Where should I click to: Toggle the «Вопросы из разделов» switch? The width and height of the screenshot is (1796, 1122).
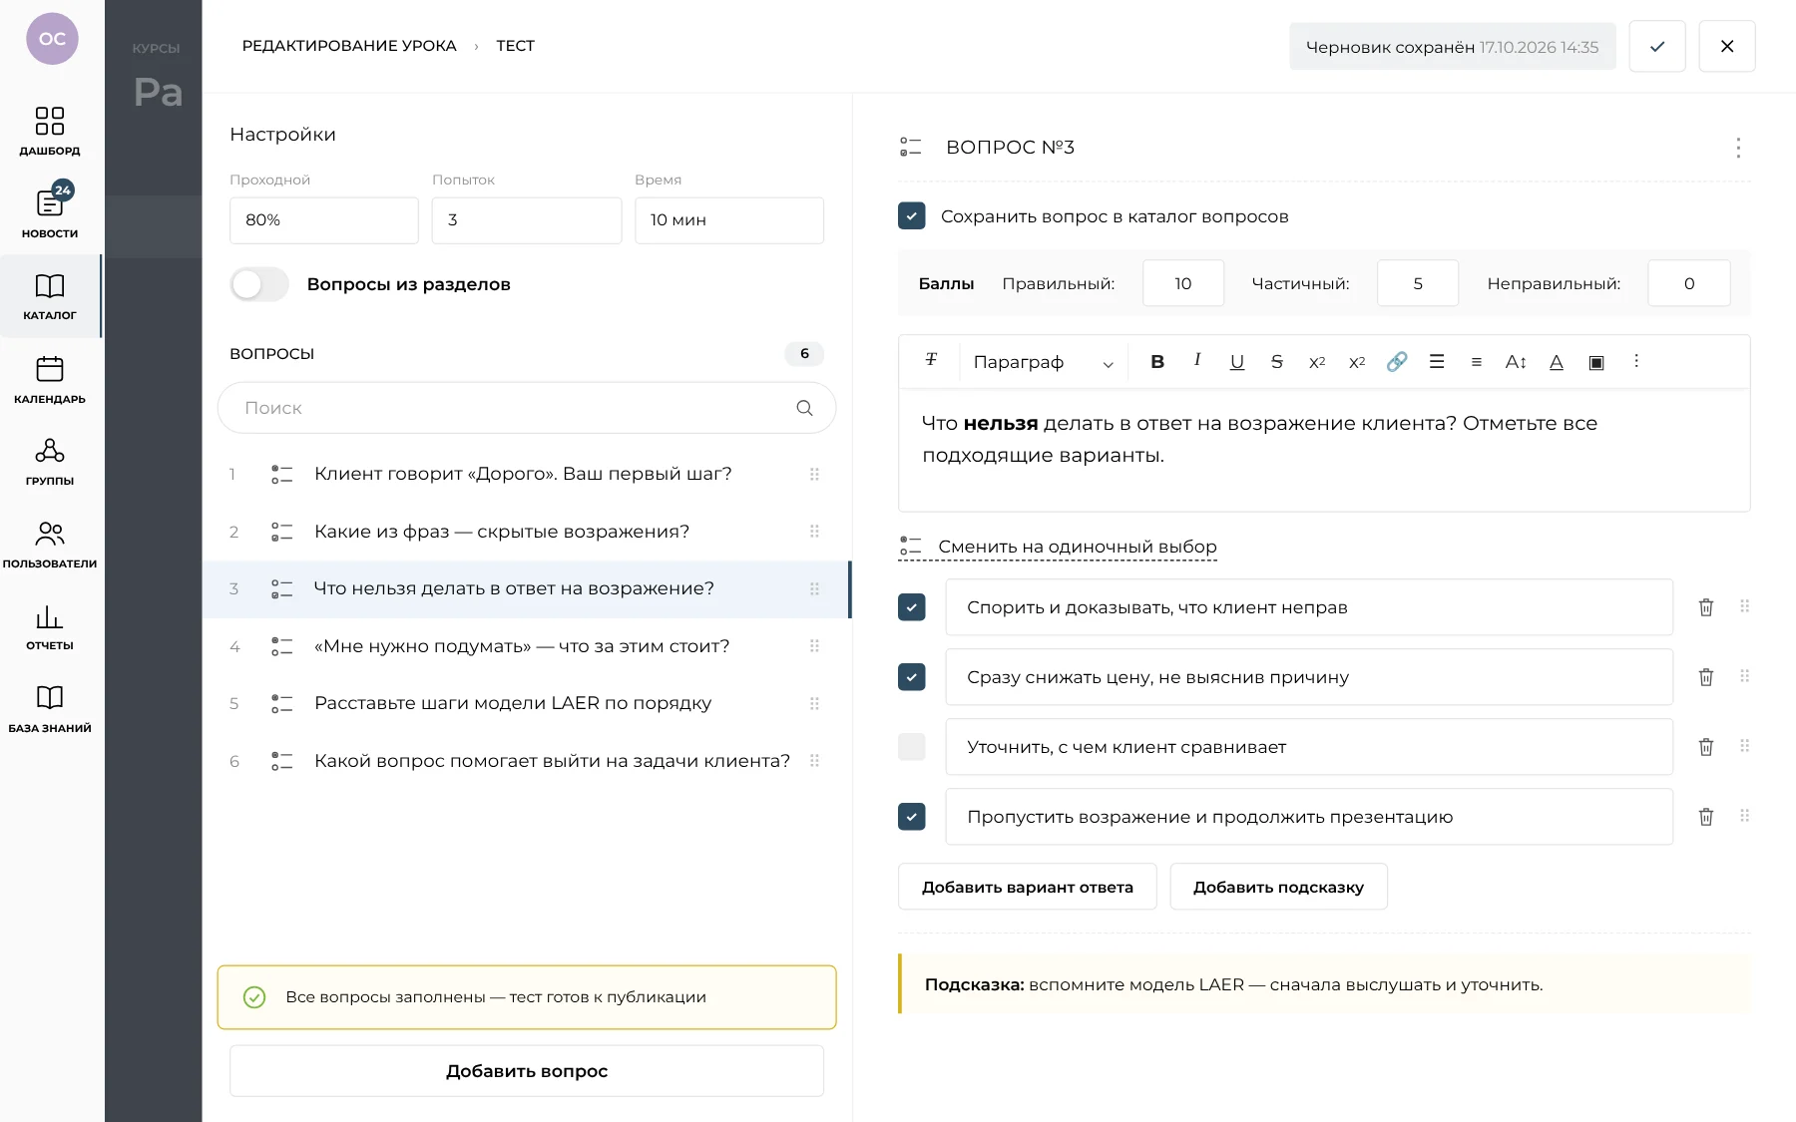pyautogui.click(x=259, y=284)
